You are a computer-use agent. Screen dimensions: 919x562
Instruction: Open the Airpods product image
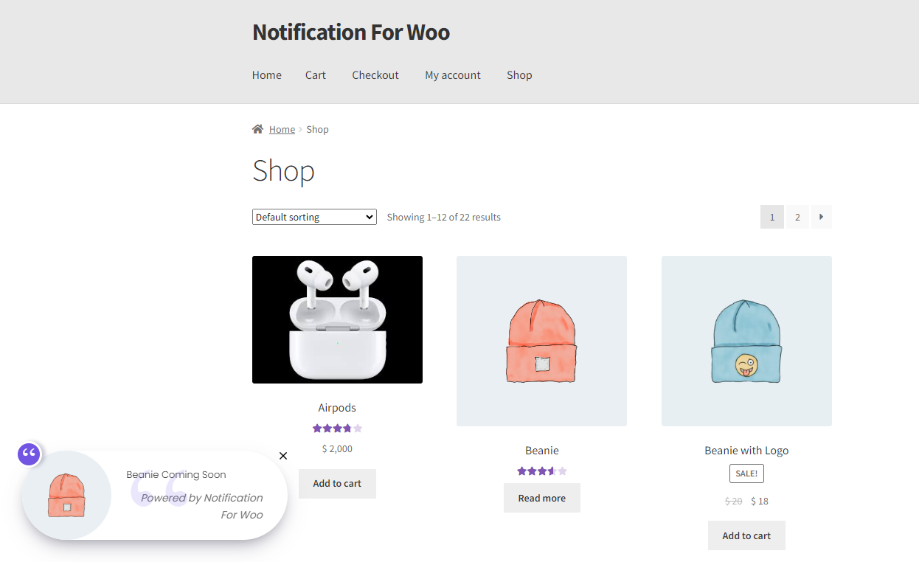(337, 319)
